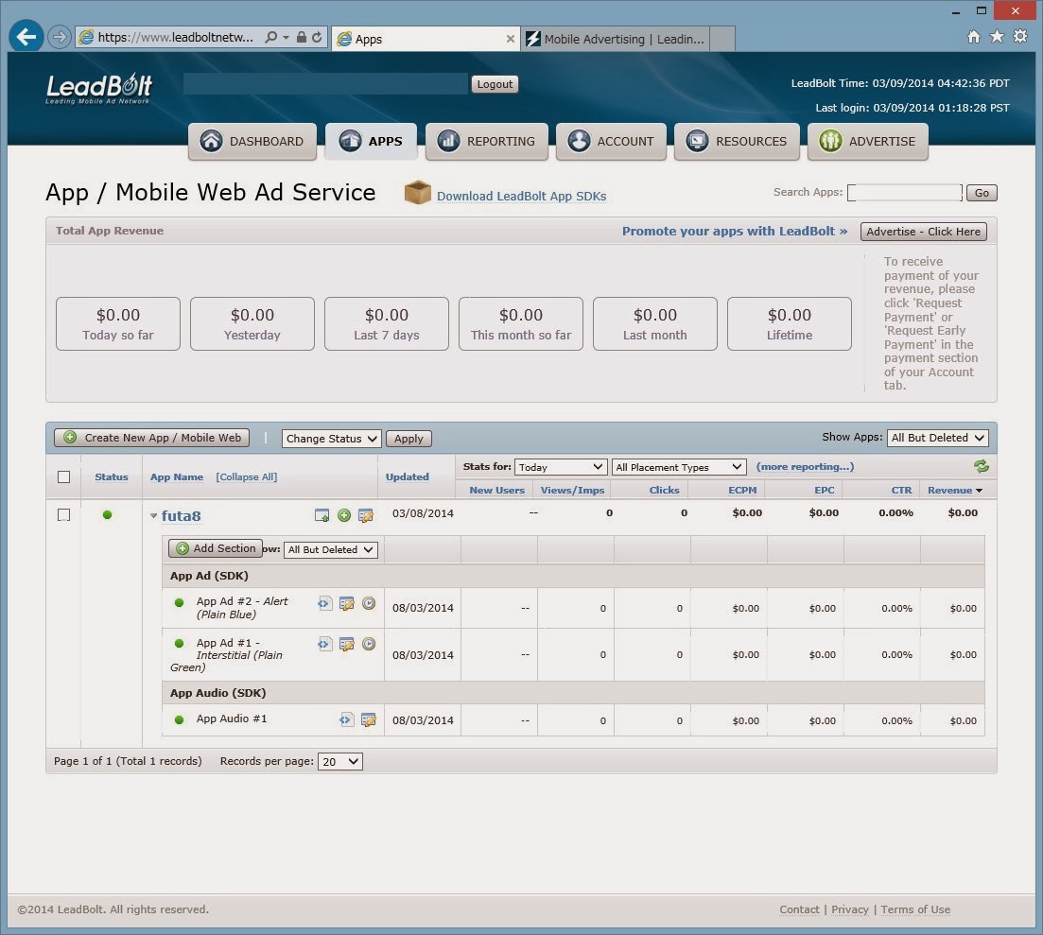Image resolution: width=1043 pixels, height=935 pixels.
Task: Click Promote your apps with LeadBolt link
Action: click(x=735, y=231)
